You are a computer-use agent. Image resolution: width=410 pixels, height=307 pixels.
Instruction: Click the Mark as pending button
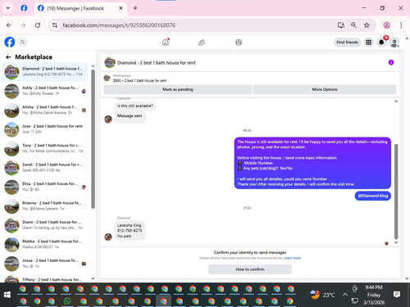pyautogui.click(x=178, y=89)
